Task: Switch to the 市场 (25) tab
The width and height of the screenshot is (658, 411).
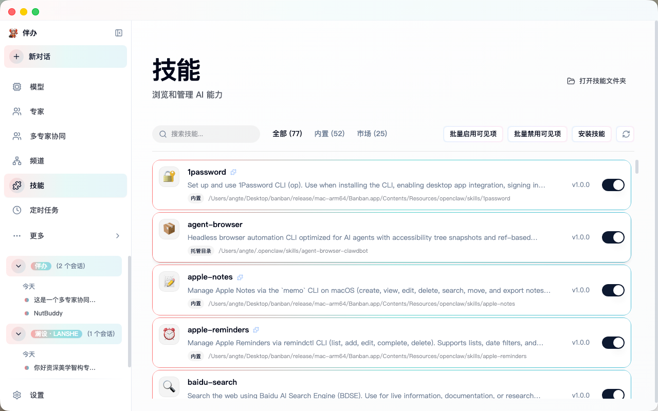Action: [x=372, y=134]
